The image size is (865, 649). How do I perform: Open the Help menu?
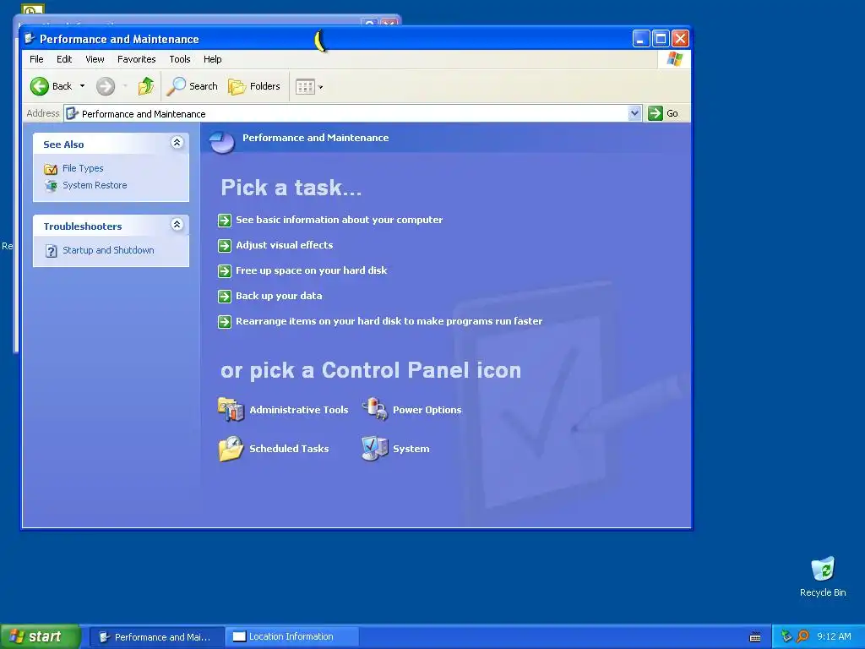tap(212, 59)
